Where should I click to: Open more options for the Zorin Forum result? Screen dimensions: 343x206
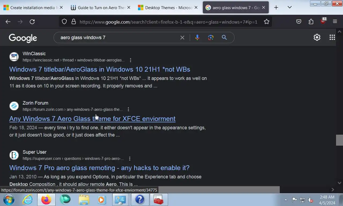[x=128, y=109]
